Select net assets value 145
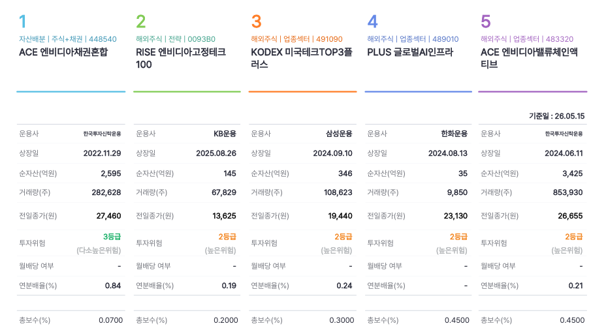The width and height of the screenshot is (606, 328). click(x=230, y=173)
